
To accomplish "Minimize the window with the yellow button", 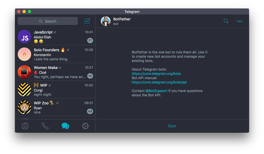I will [24, 12].
